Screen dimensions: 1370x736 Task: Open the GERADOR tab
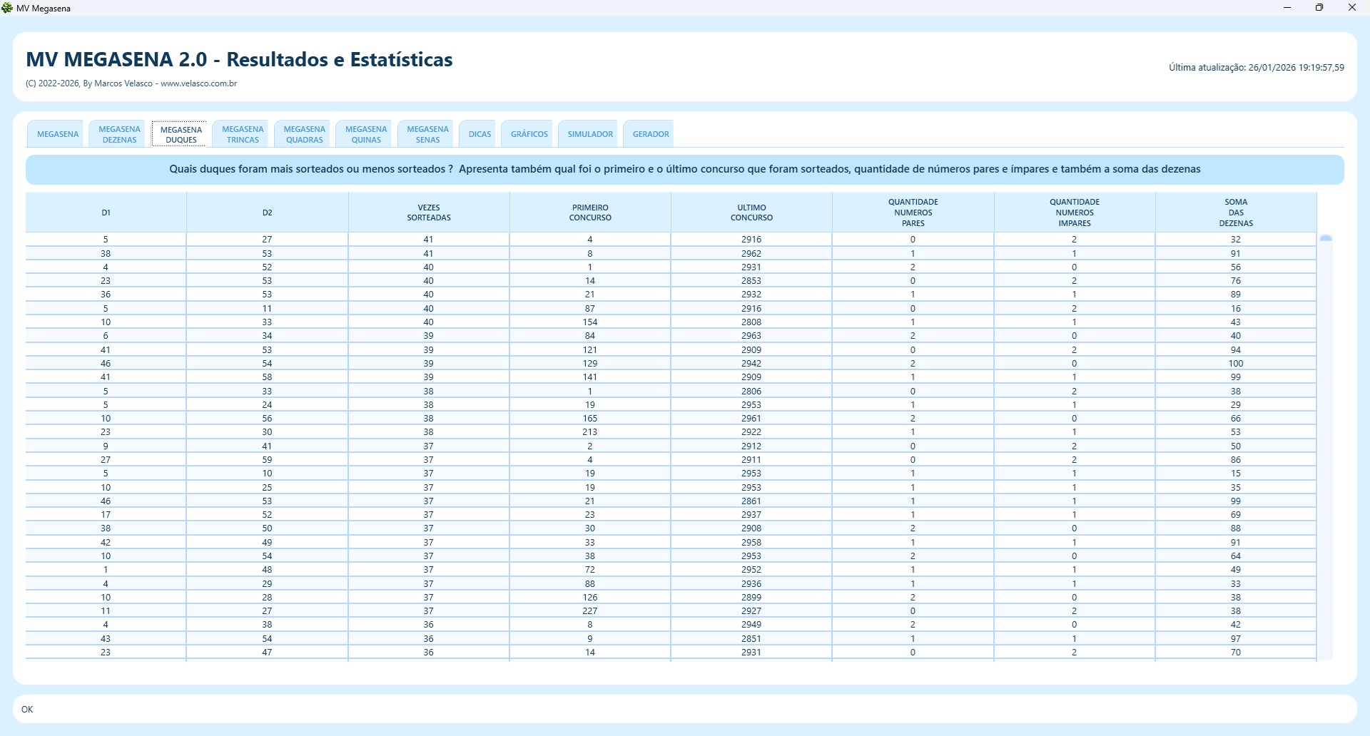pos(651,134)
